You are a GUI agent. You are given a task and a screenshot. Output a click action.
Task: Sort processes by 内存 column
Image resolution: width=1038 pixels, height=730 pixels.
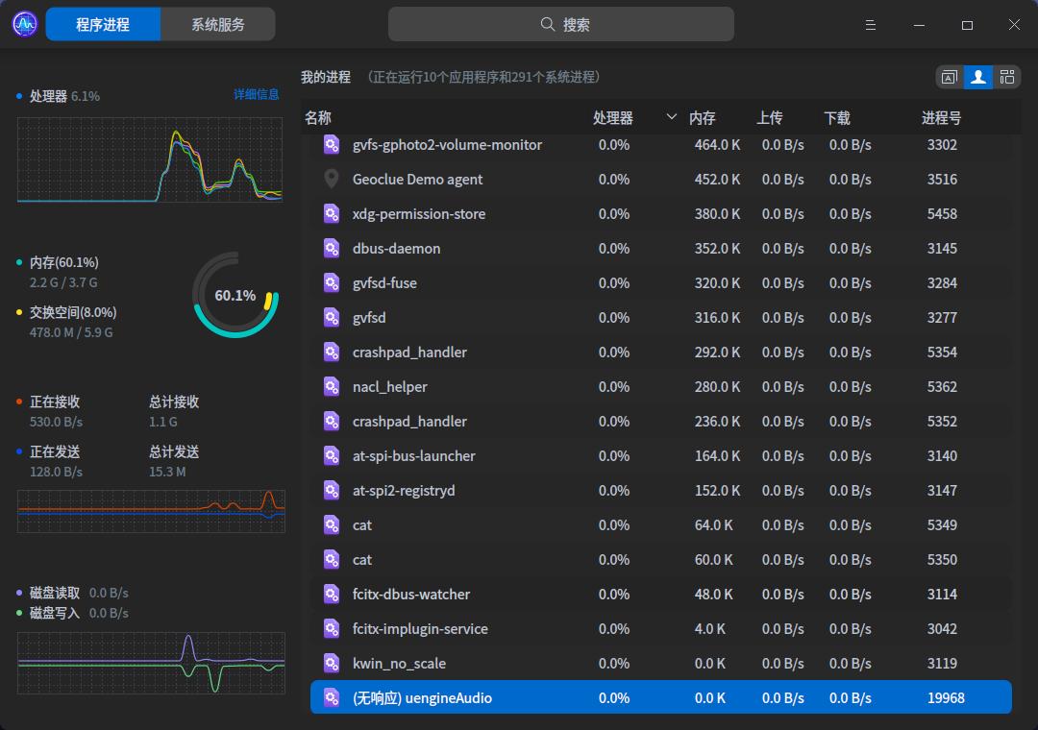pos(703,118)
